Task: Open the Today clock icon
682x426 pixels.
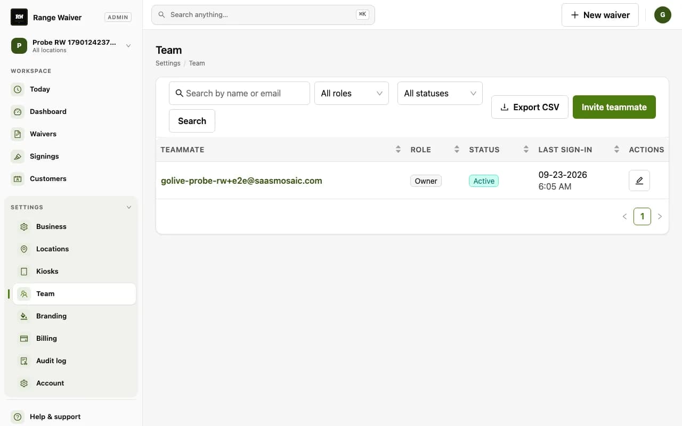Action: click(x=18, y=89)
